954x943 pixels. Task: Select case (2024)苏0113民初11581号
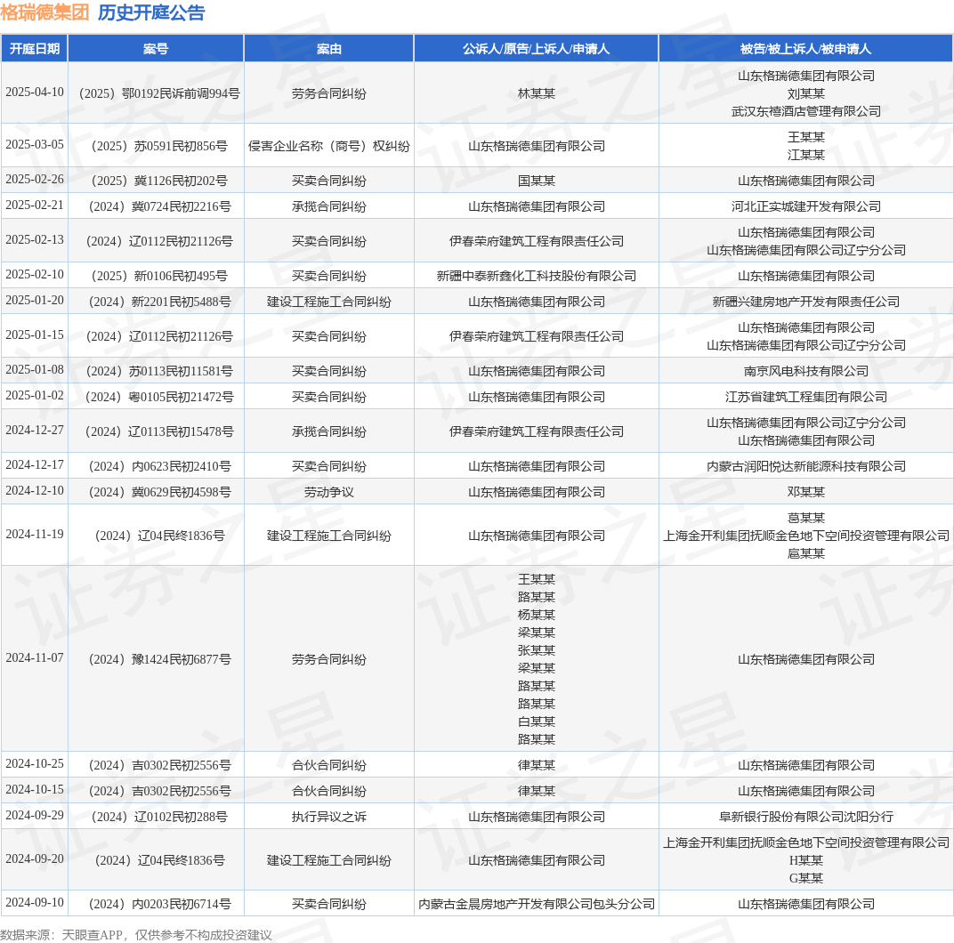coord(159,371)
